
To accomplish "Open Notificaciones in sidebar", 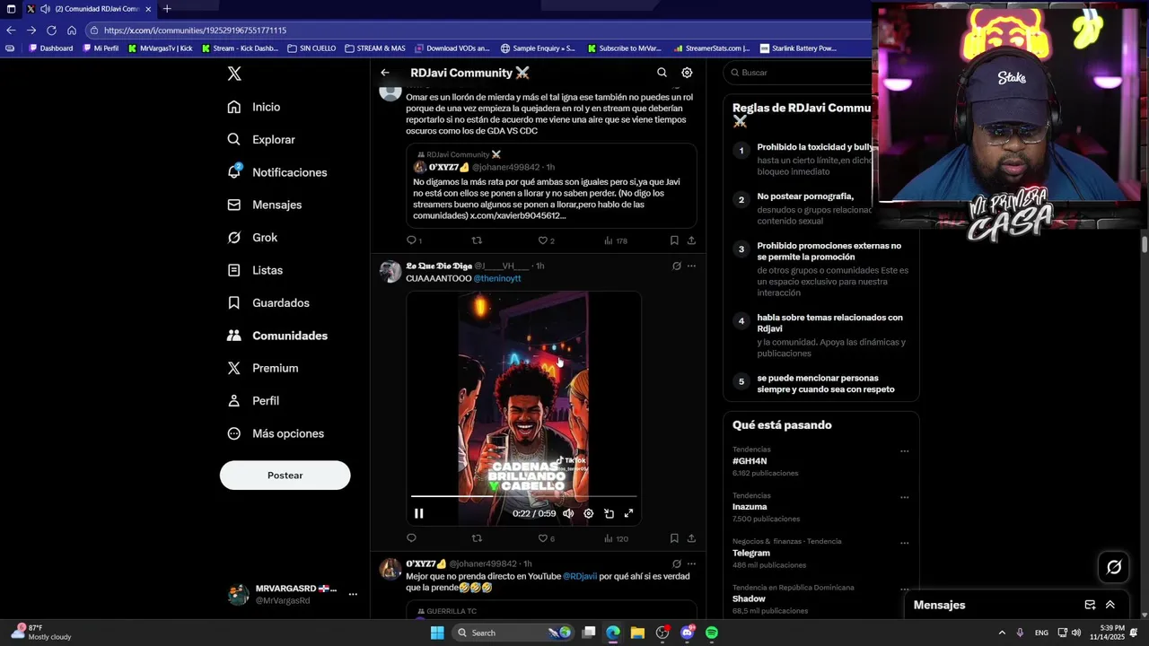I will click(277, 172).
